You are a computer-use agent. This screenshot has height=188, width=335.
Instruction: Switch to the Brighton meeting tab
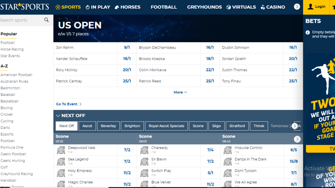coord(132,126)
